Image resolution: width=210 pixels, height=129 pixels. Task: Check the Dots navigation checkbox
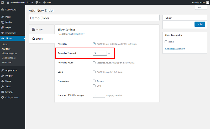pyautogui.click(x=94, y=86)
